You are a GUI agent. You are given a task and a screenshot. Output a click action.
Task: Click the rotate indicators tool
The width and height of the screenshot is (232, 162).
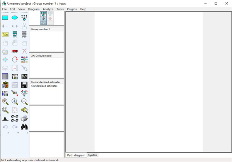15,60
